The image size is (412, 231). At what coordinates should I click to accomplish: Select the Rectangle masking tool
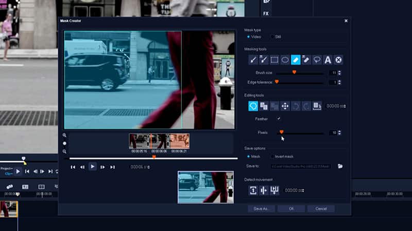pos(274,60)
